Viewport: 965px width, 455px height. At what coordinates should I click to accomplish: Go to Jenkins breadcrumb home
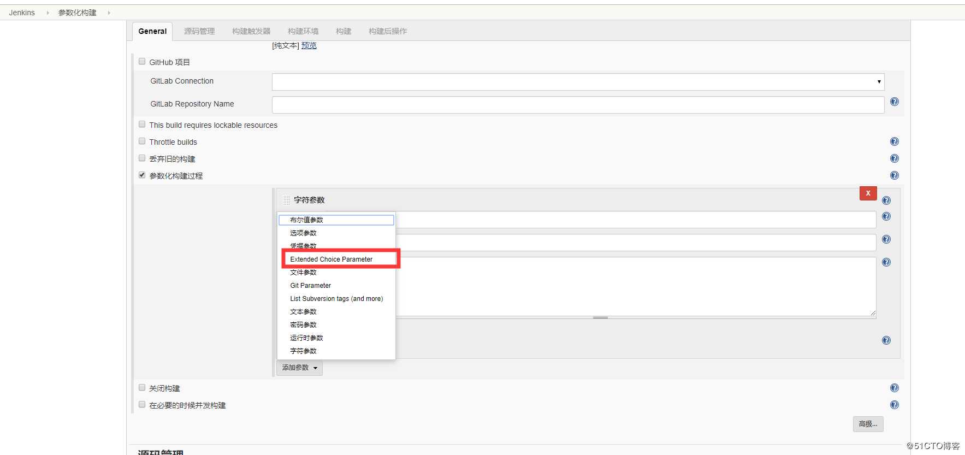pyautogui.click(x=22, y=13)
